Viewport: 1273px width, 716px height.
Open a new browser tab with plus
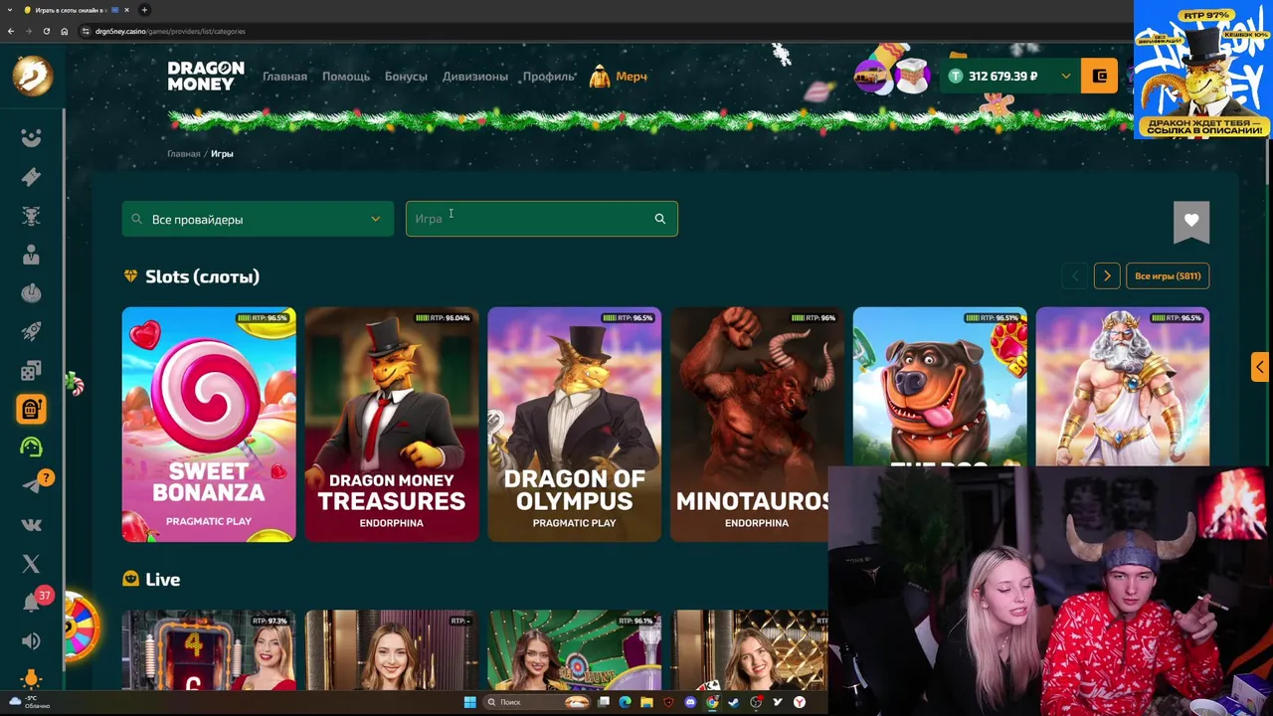coord(144,10)
